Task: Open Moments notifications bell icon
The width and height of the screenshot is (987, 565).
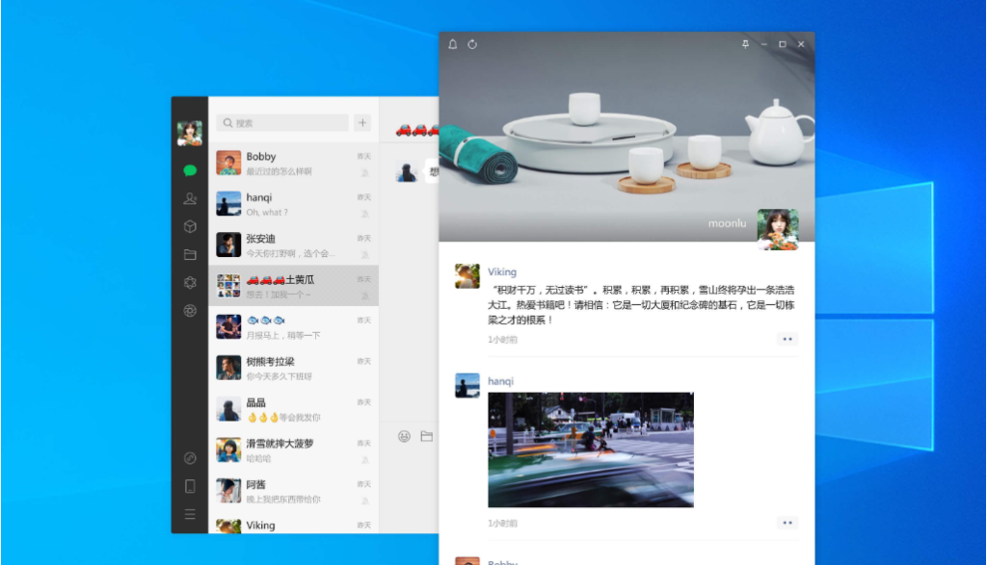Action: [453, 44]
